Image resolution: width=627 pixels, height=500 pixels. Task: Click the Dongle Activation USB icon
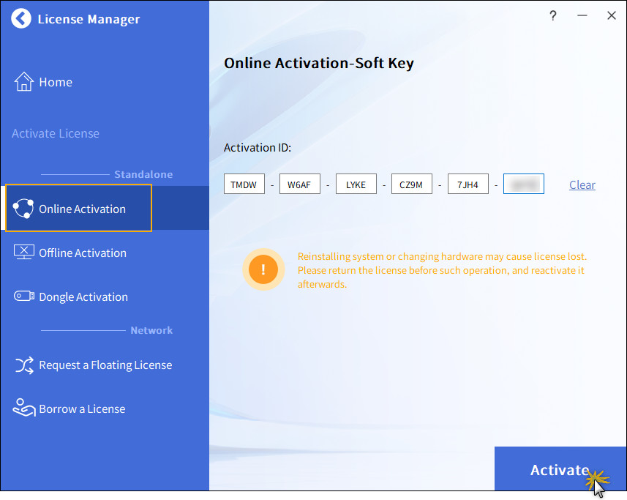point(24,296)
